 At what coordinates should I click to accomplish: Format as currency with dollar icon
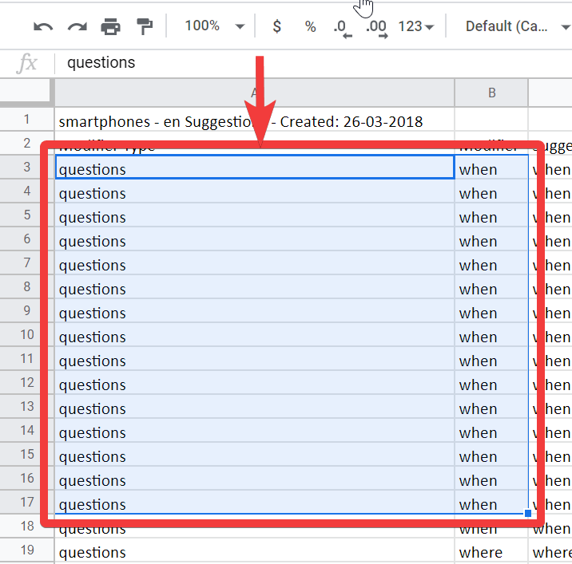(277, 26)
